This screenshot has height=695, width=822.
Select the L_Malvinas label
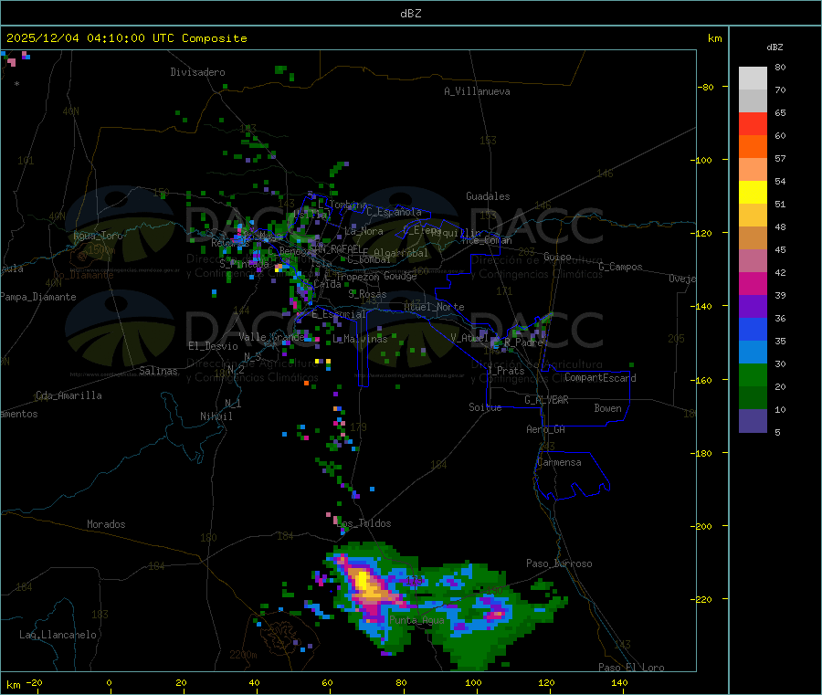(360, 339)
